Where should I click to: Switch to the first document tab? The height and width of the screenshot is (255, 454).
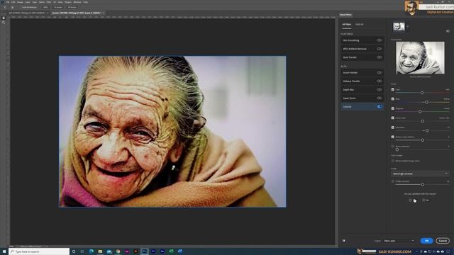click(27, 13)
